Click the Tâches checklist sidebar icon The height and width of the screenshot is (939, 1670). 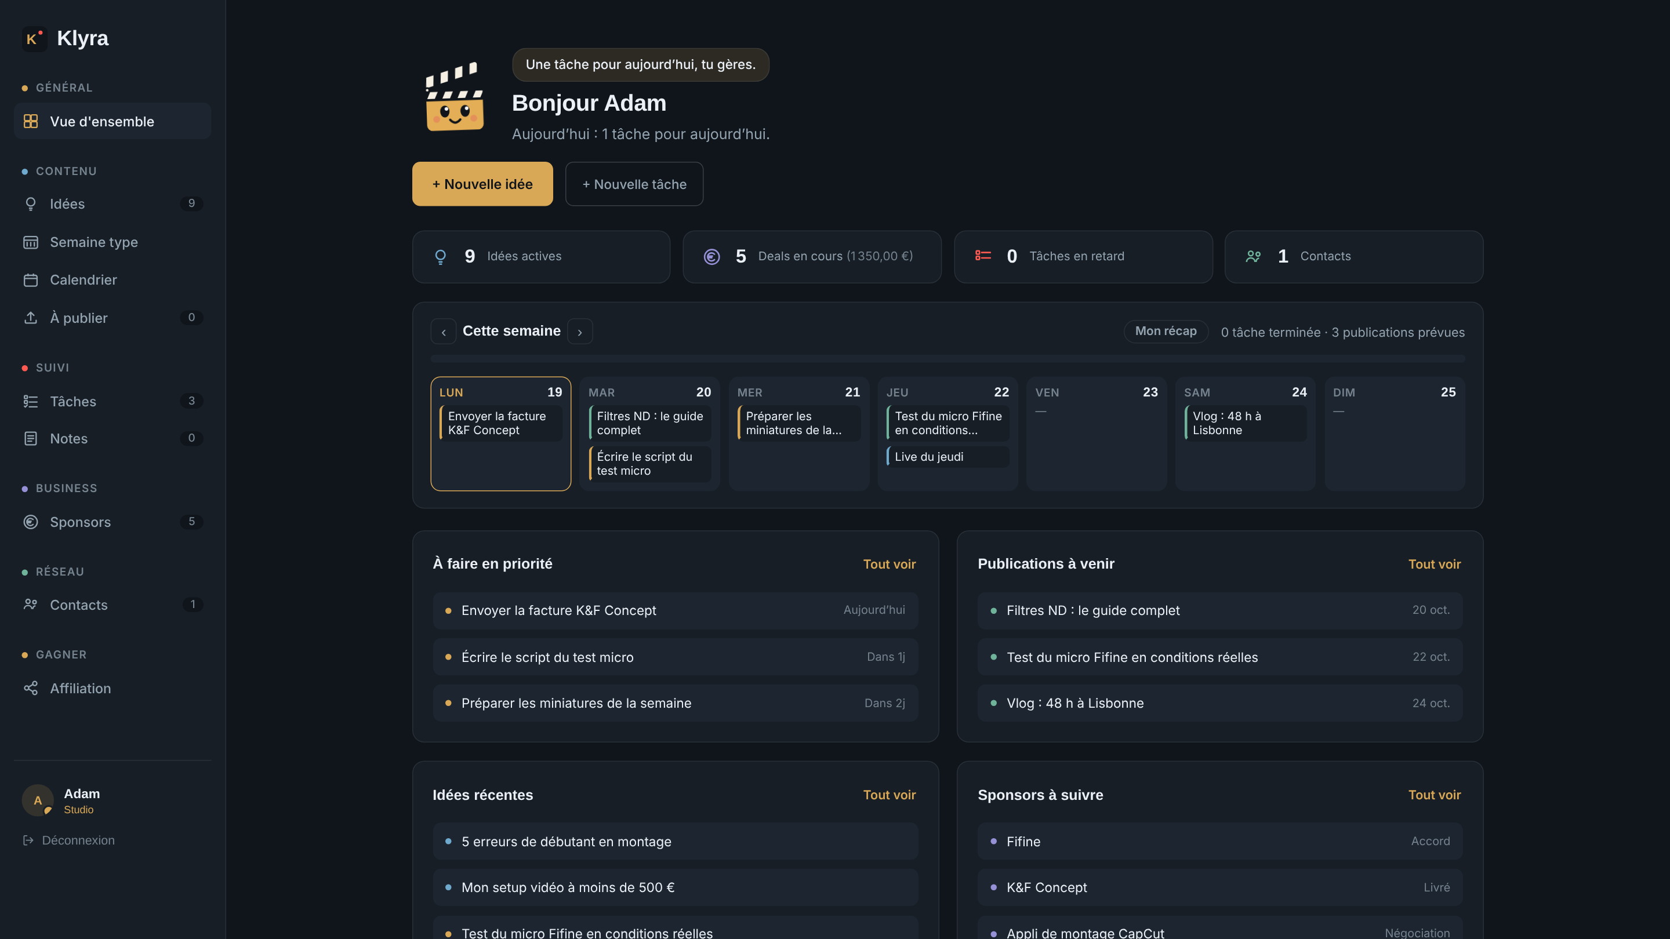[x=31, y=401]
